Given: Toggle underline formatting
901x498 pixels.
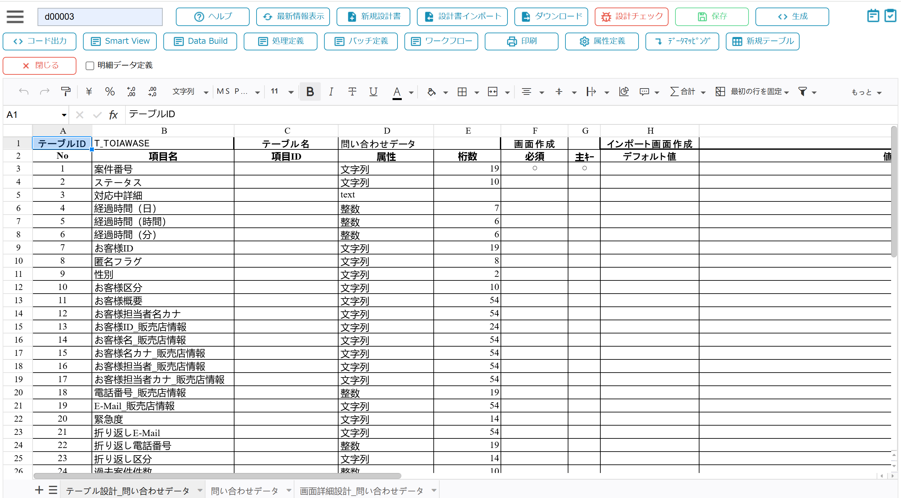Looking at the screenshot, I should (x=373, y=92).
